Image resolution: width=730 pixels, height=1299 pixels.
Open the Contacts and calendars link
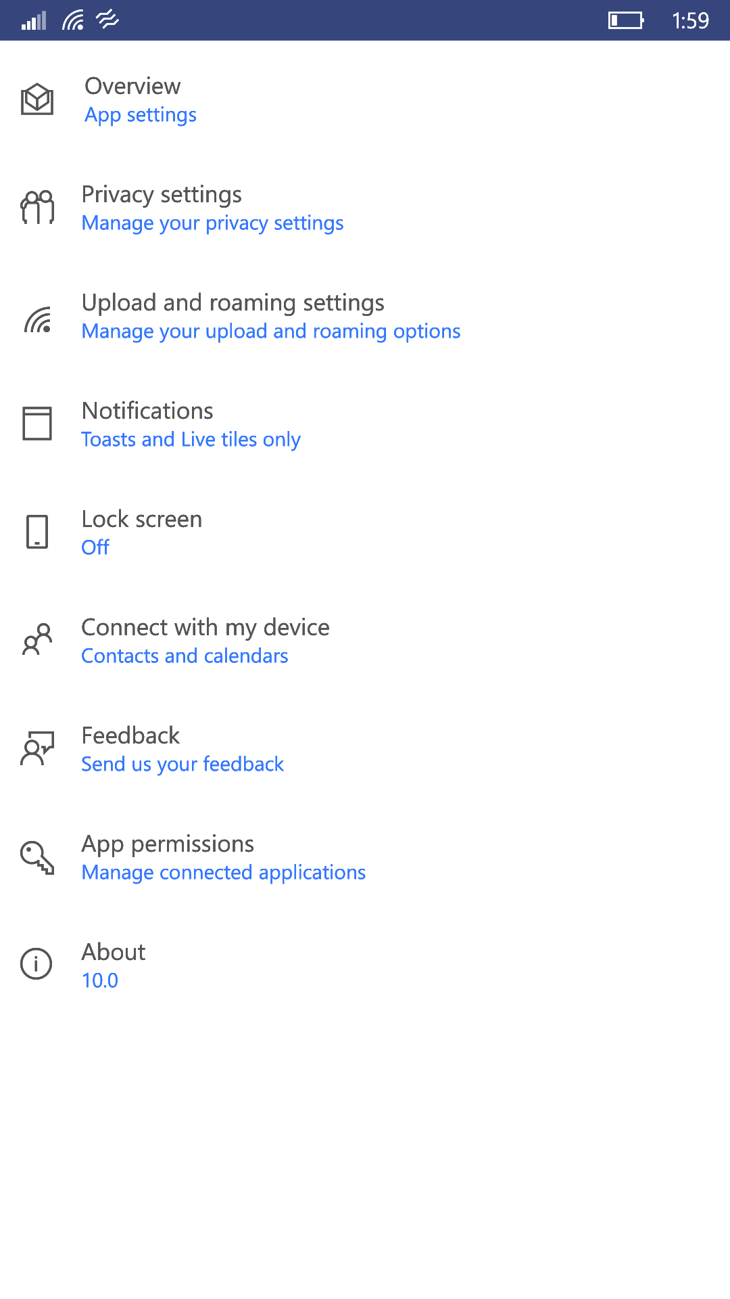(x=185, y=656)
